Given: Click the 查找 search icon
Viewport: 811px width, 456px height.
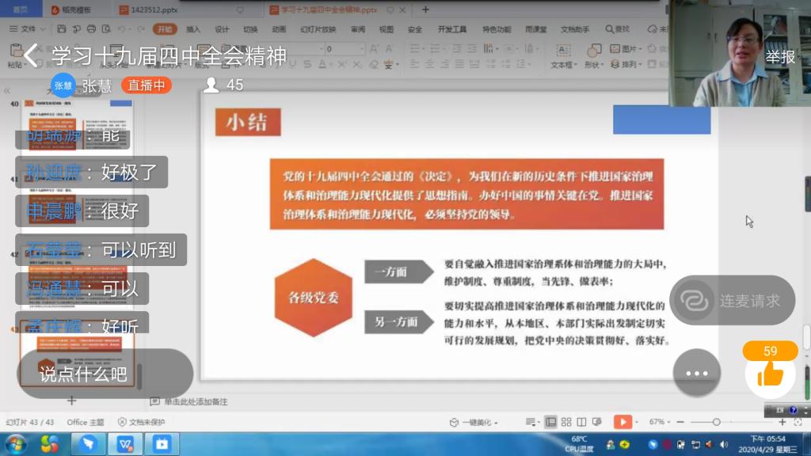Looking at the screenshot, I should coord(618,29).
